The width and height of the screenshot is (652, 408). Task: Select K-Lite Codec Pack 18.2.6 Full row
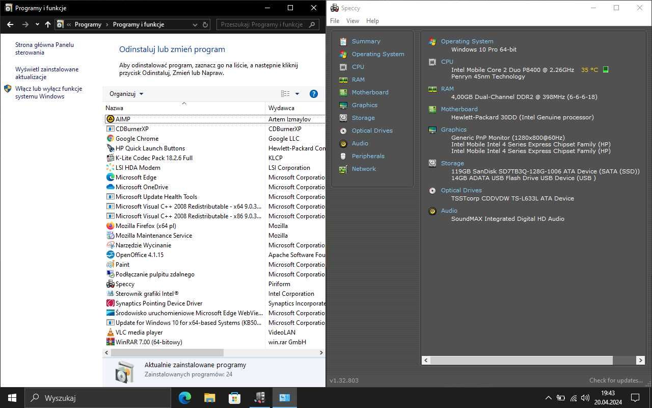click(214, 158)
